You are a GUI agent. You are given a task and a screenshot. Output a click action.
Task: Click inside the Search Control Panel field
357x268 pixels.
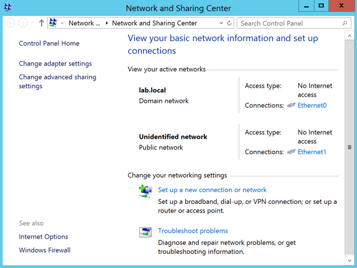pos(289,23)
